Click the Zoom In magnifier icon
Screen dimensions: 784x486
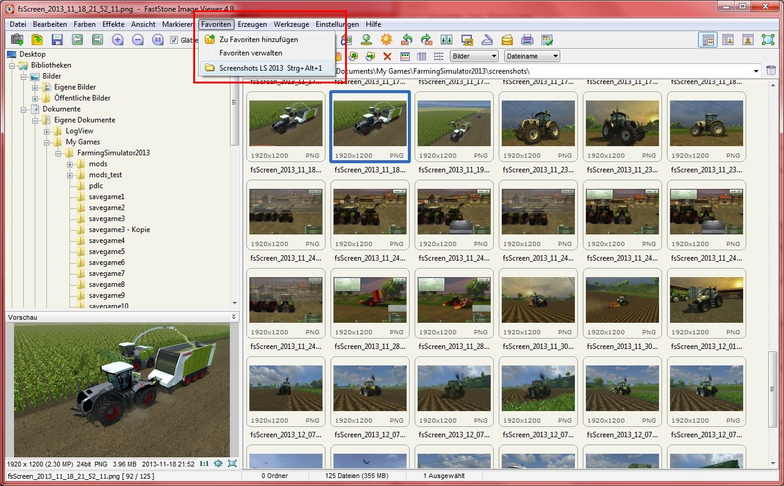[x=118, y=40]
